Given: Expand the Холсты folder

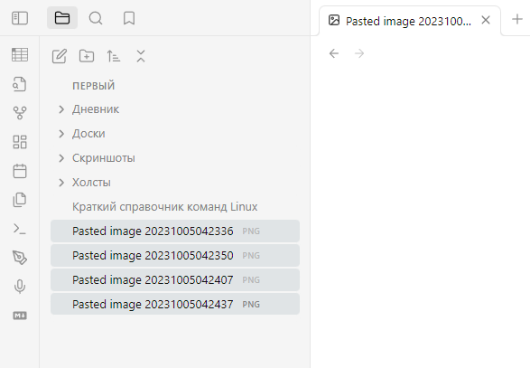Looking at the screenshot, I should pos(61,183).
